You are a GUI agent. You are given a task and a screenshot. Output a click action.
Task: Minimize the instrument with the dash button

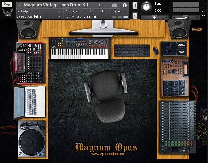click(203, 7)
